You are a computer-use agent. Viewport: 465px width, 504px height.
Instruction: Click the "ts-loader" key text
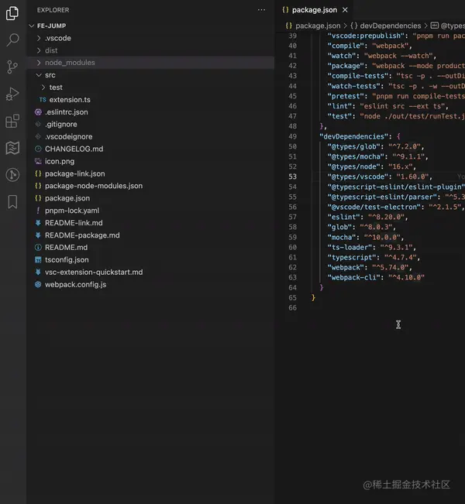coord(350,248)
